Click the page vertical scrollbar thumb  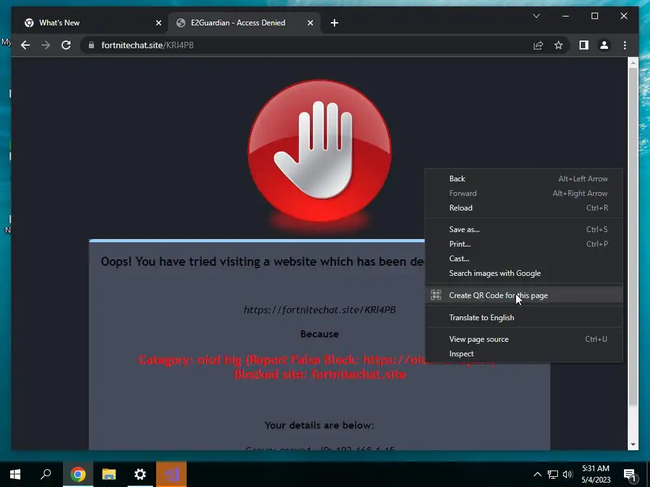[x=633, y=236]
